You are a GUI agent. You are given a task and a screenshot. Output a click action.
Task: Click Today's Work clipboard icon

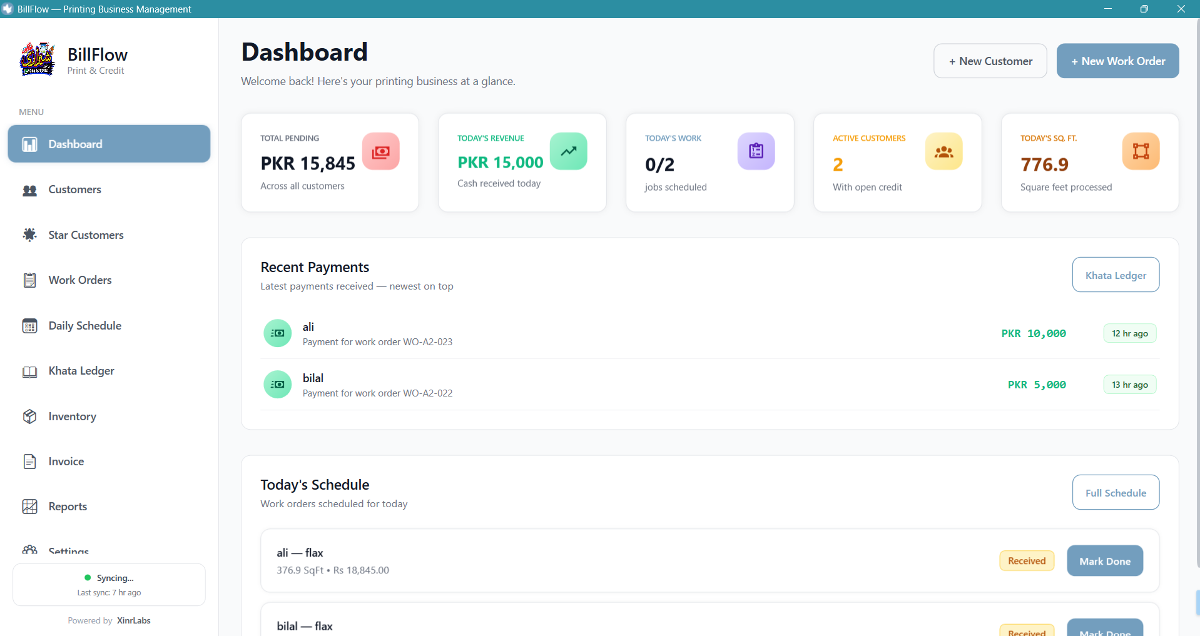coord(756,151)
